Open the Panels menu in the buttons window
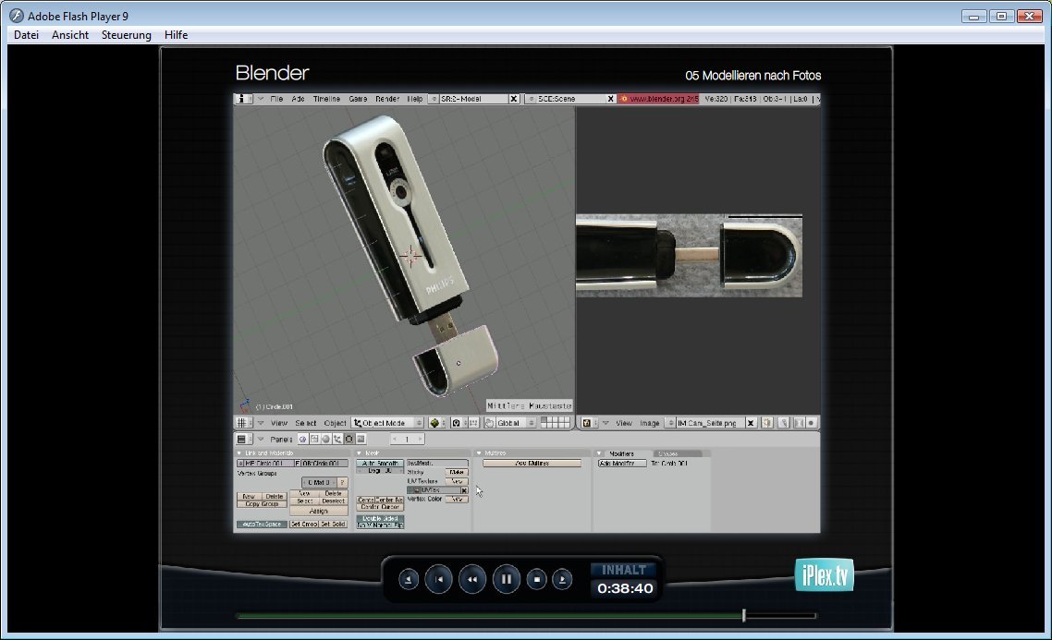The width and height of the screenshot is (1052, 640). 281,439
